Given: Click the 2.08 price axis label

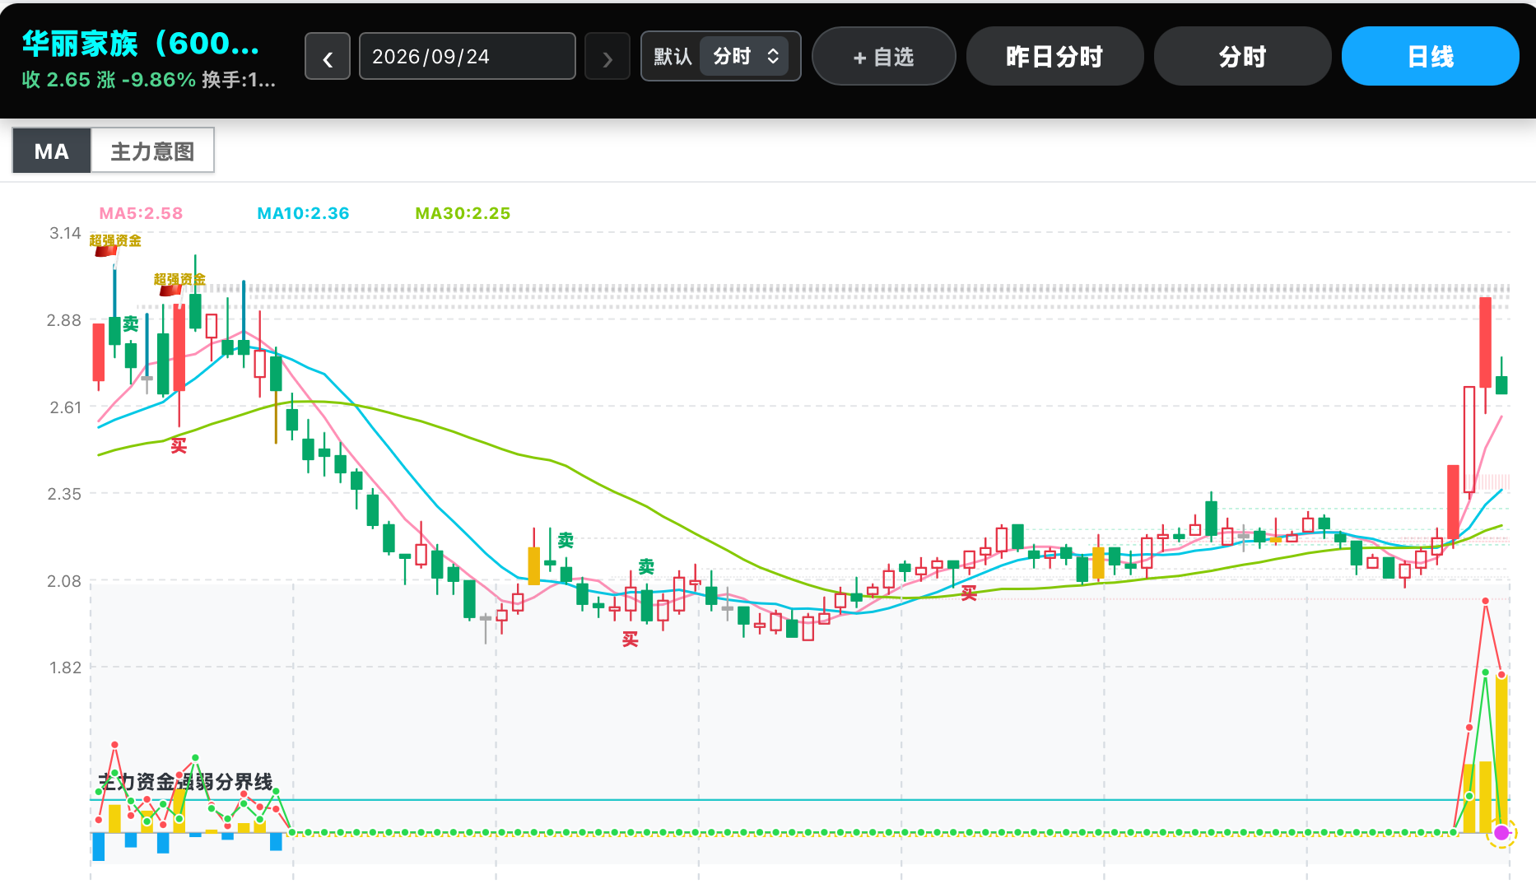Looking at the screenshot, I should (64, 581).
